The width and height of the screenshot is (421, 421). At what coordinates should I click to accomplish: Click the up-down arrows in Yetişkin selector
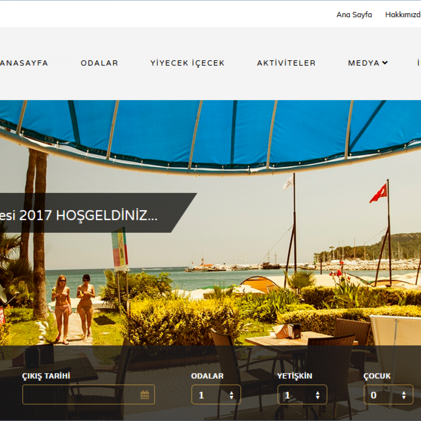pyautogui.click(x=317, y=395)
